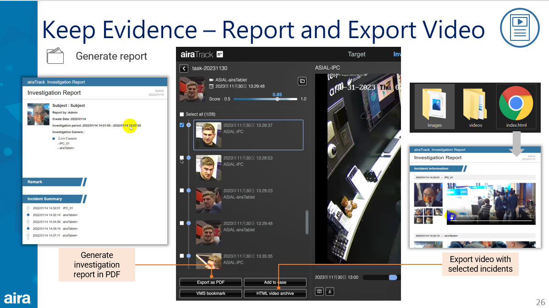Click the airaTrack logo in the header
The image size is (549, 308).
pyautogui.click(x=202, y=54)
